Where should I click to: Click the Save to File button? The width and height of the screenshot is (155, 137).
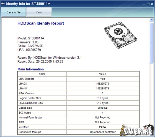(14, 12)
